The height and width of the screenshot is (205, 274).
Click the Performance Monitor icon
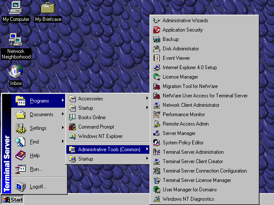tap(156, 114)
